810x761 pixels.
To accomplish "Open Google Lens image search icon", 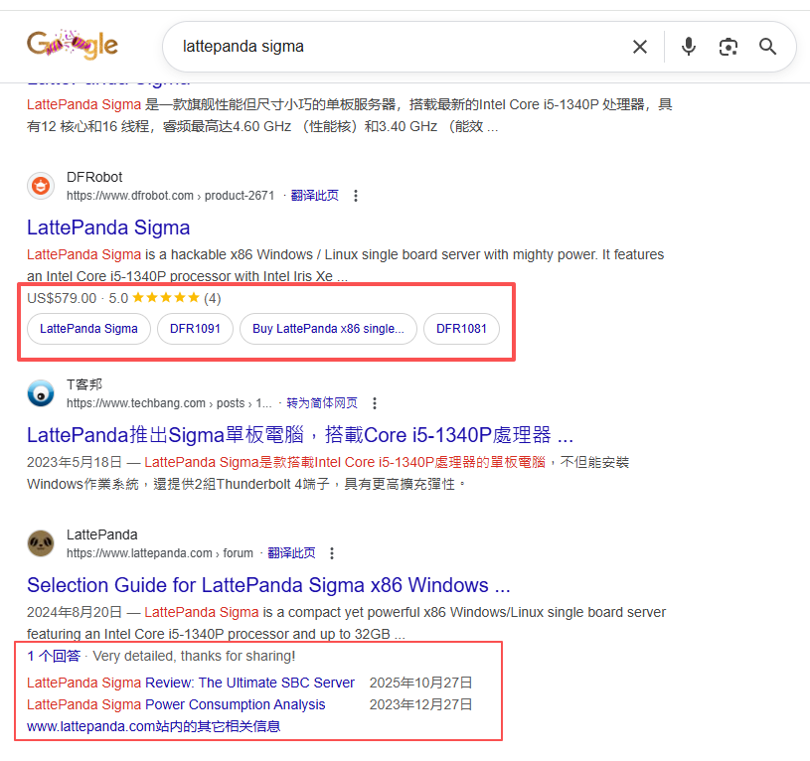I will coord(729,46).
